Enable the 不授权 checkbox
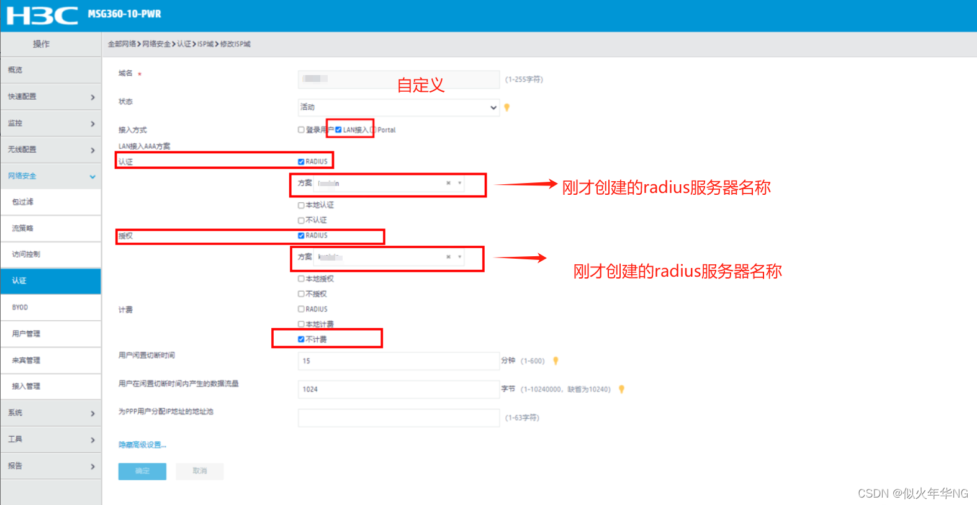Image resolution: width=977 pixels, height=505 pixels. pos(301,294)
